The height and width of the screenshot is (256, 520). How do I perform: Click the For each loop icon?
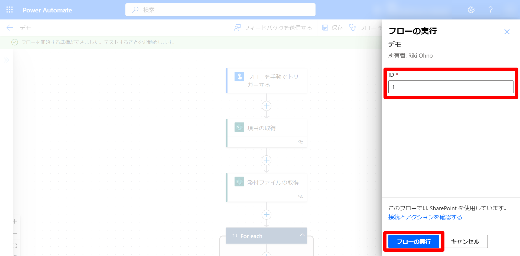235,236
